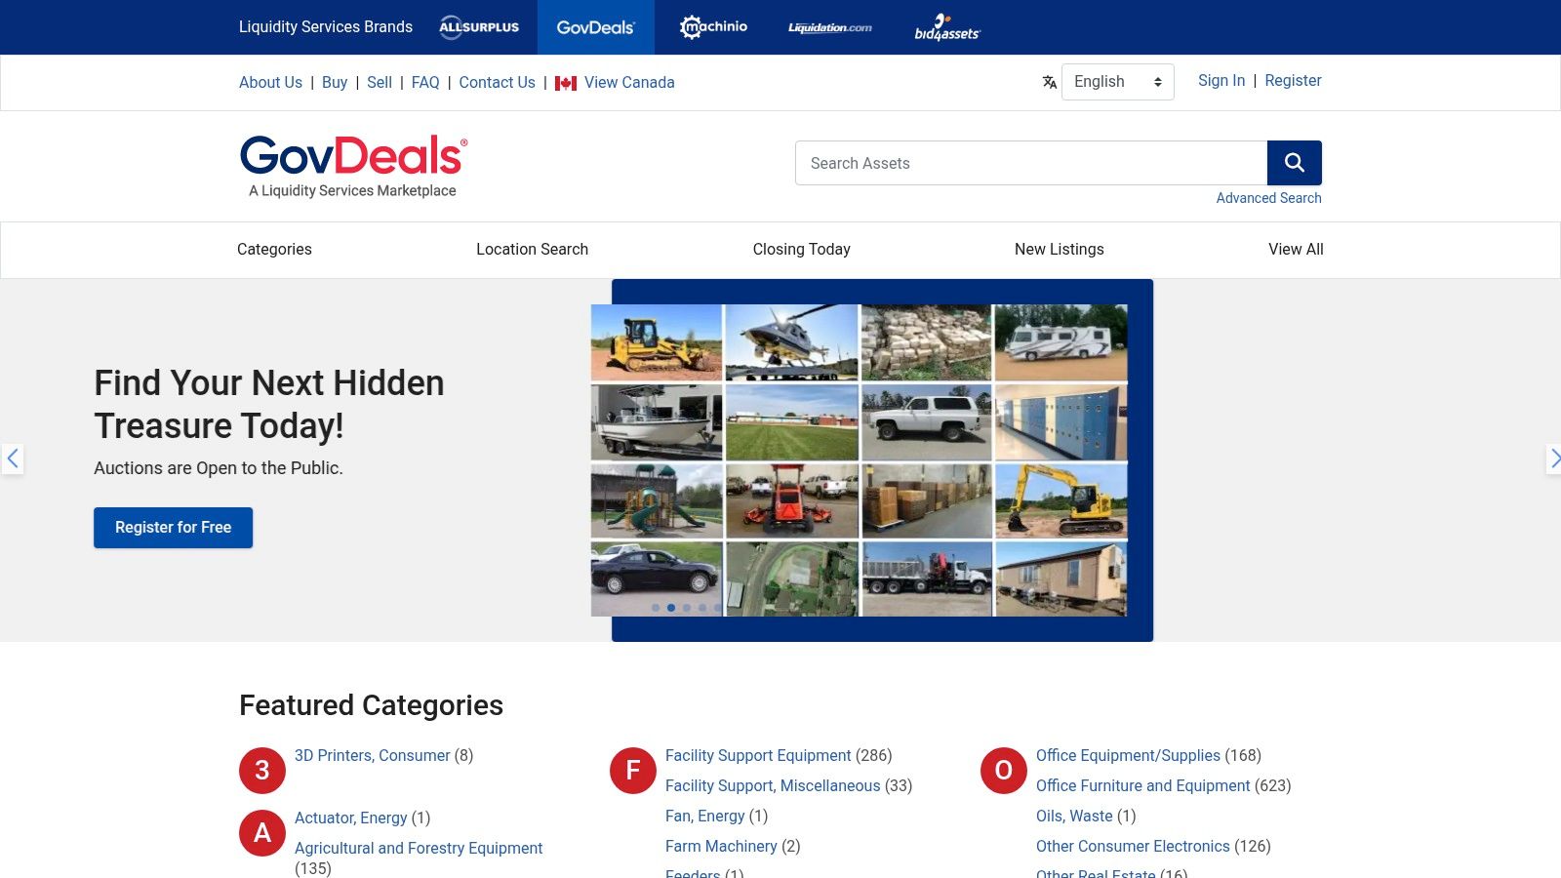Click the Canadian flag icon
Screen dimensions: 1561x878
pyautogui.click(x=564, y=83)
